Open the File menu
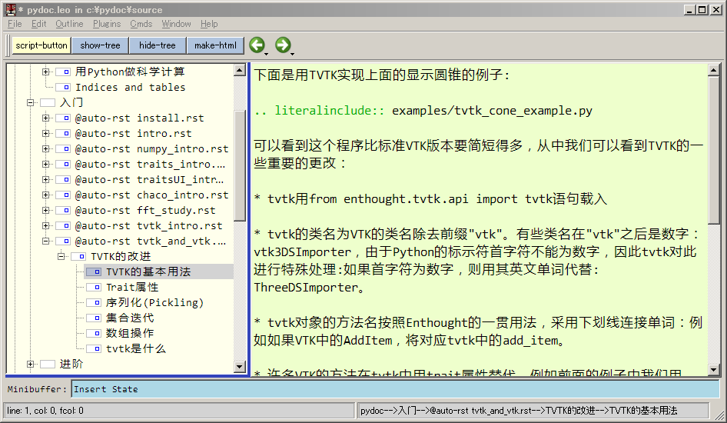This screenshot has height=423, width=727. pyautogui.click(x=15, y=24)
